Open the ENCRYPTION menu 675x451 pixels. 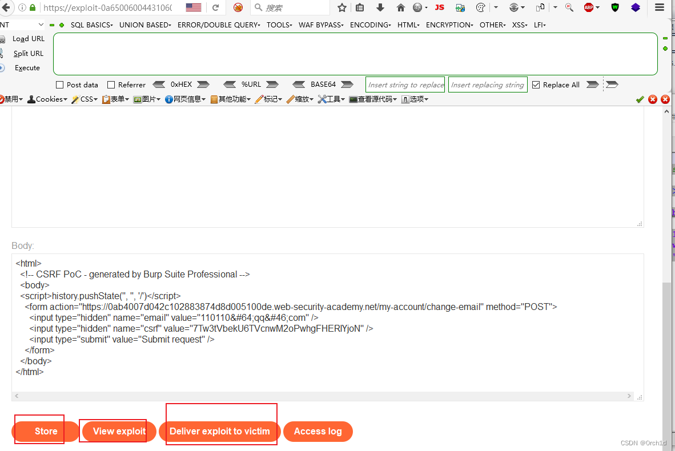point(449,25)
